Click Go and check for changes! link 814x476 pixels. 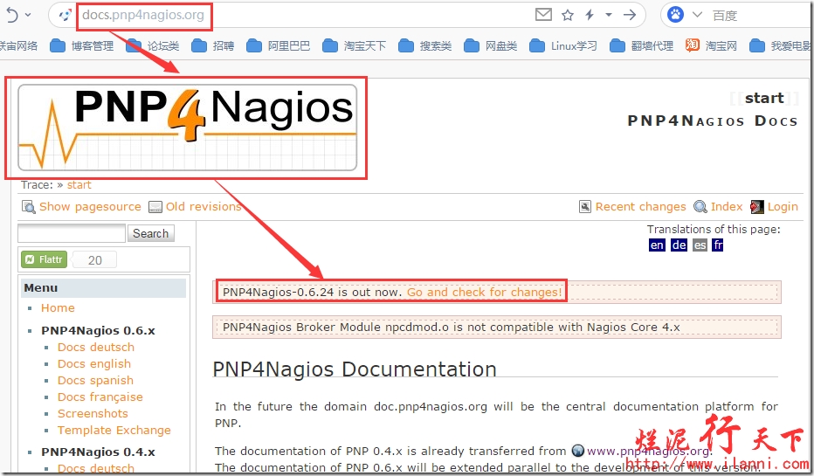click(484, 292)
